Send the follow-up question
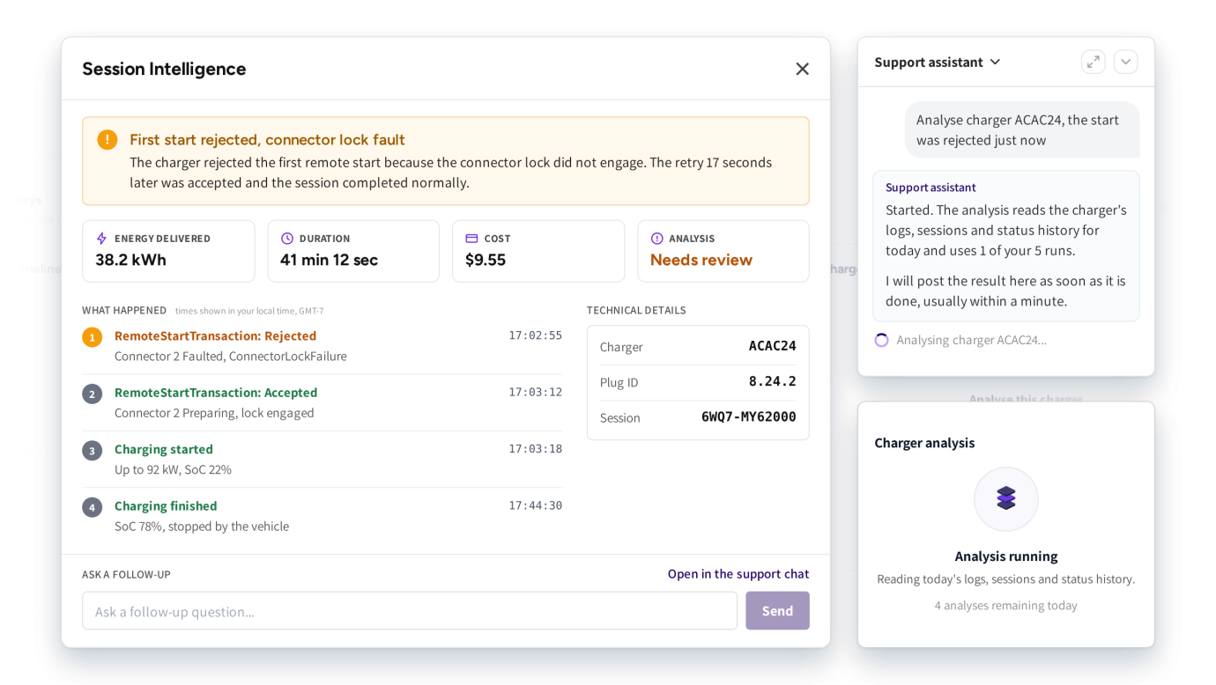This screenshot has width=1216, height=685. pyautogui.click(x=777, y=610)
